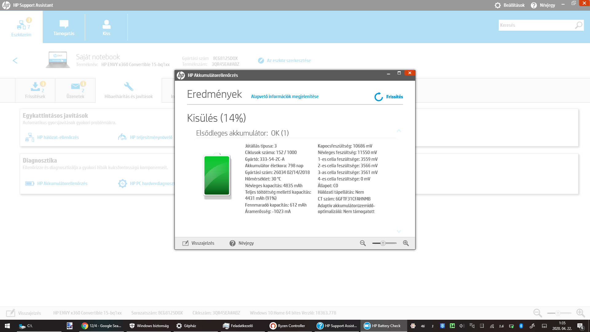Screen dimensions: 590x332
Task: Open Feladatkezelő task manager in the taskbar
Action: coord(243,326)
